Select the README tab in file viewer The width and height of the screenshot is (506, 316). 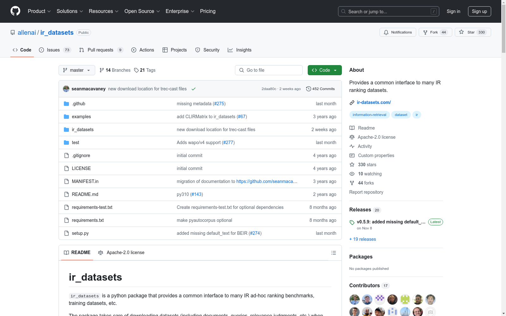pos(77,252)
